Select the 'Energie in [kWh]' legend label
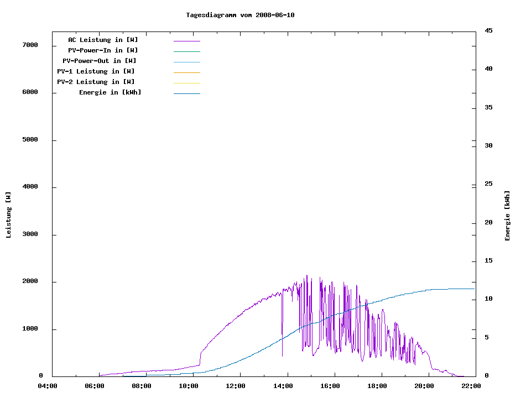The height and width of the screenshot is (398, 531). 110,92
